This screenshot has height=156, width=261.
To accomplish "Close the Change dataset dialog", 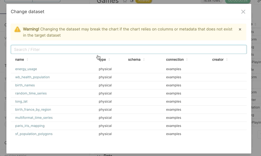I will click(x=243, y=12).
